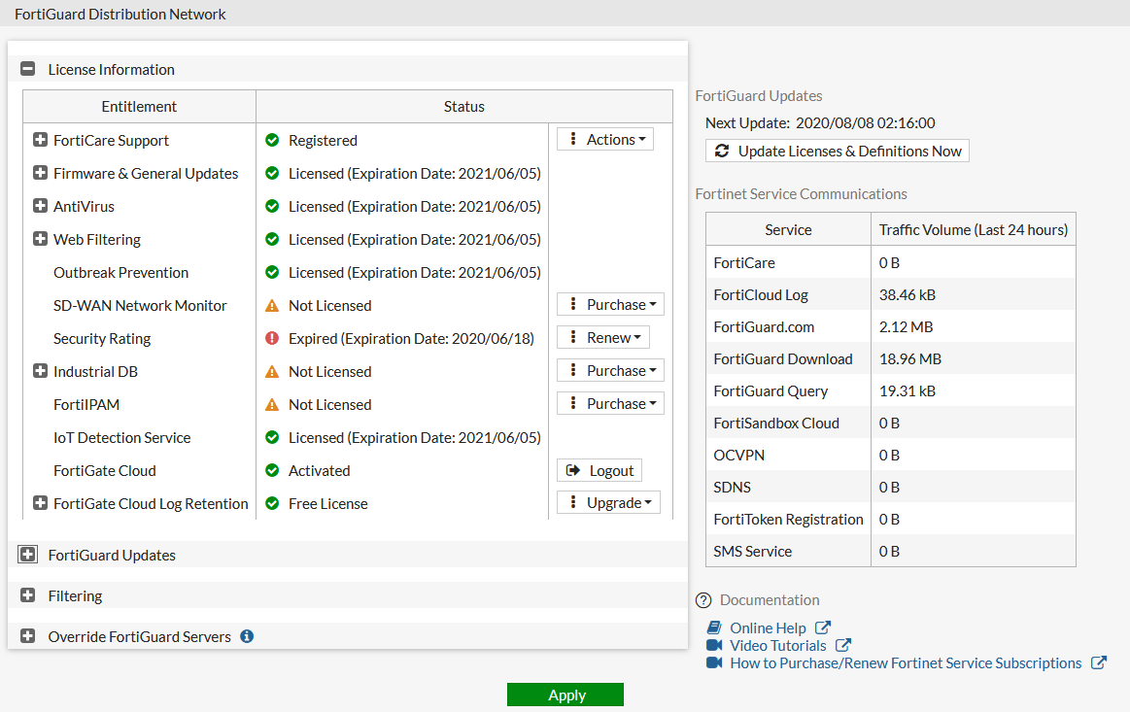1130x712 pixels.
Task: Open the Upgrade dropdown for FortiGate Cloud Log Retention
Action: [x=608, y=502]
